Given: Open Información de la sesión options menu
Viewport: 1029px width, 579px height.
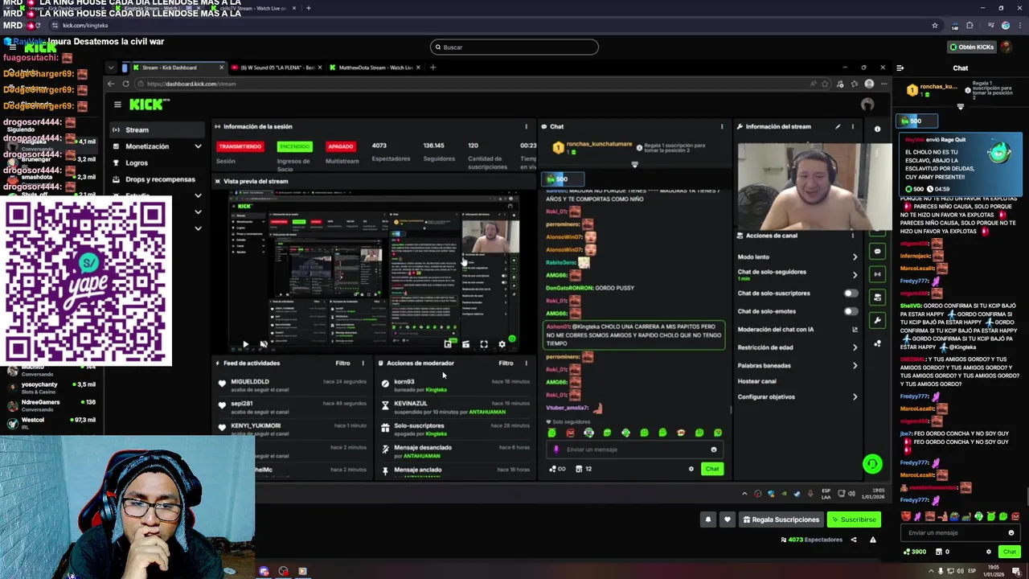Looking at the screenshot, I should pyautogui.click(x=527, y=126).
